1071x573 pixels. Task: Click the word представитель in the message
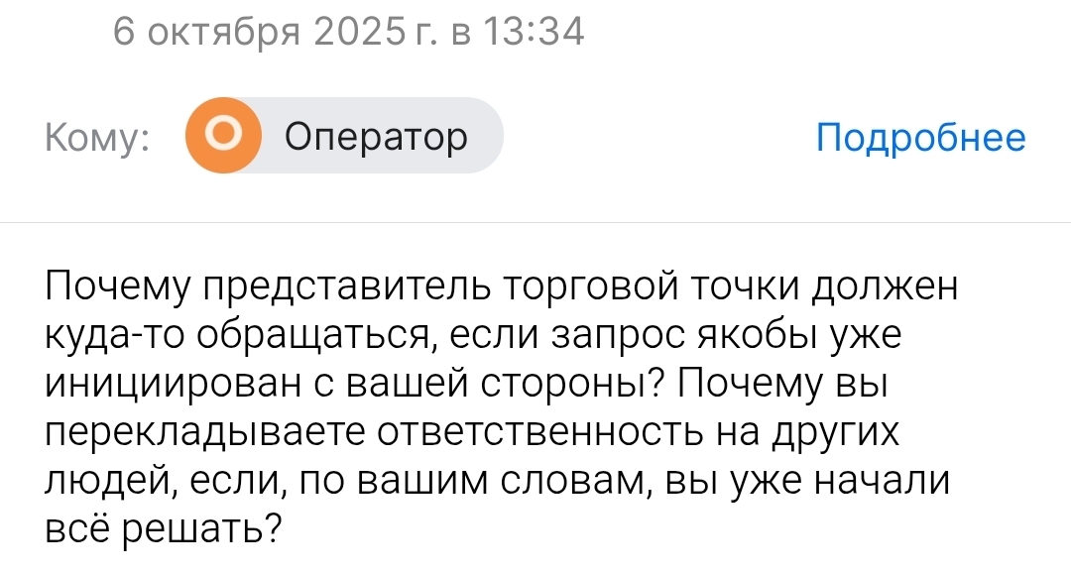click(x=347, y=286)
